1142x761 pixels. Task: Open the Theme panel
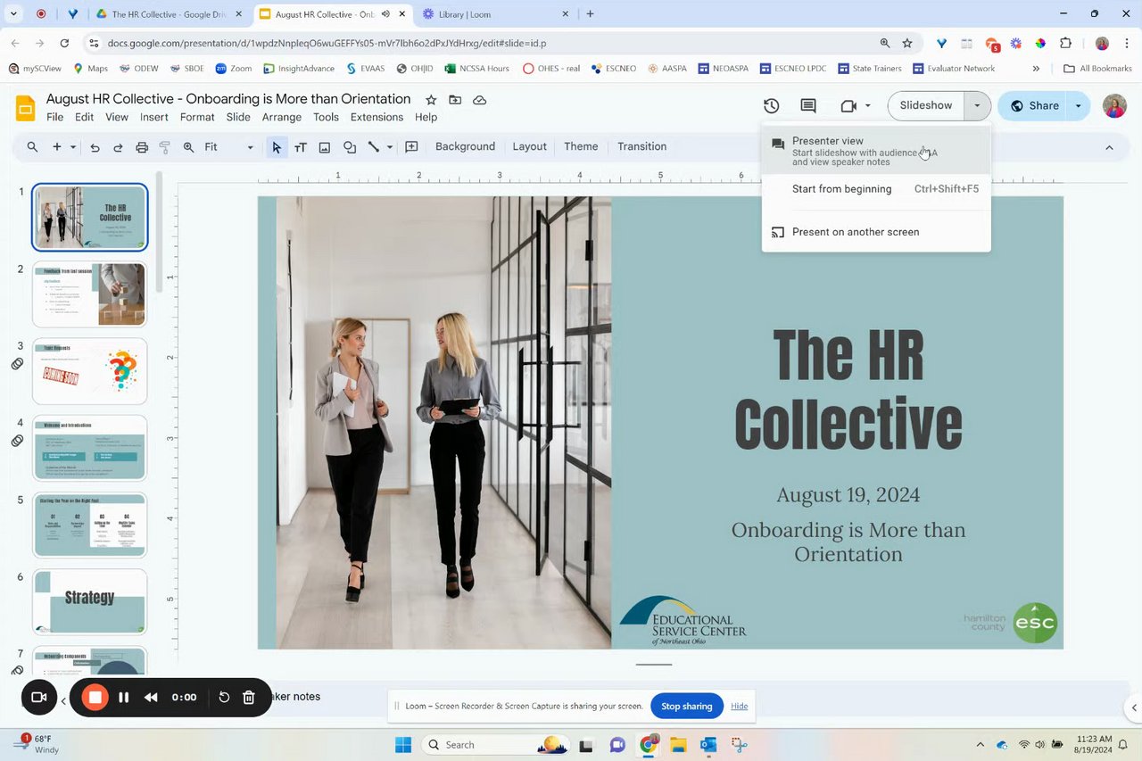581,146
